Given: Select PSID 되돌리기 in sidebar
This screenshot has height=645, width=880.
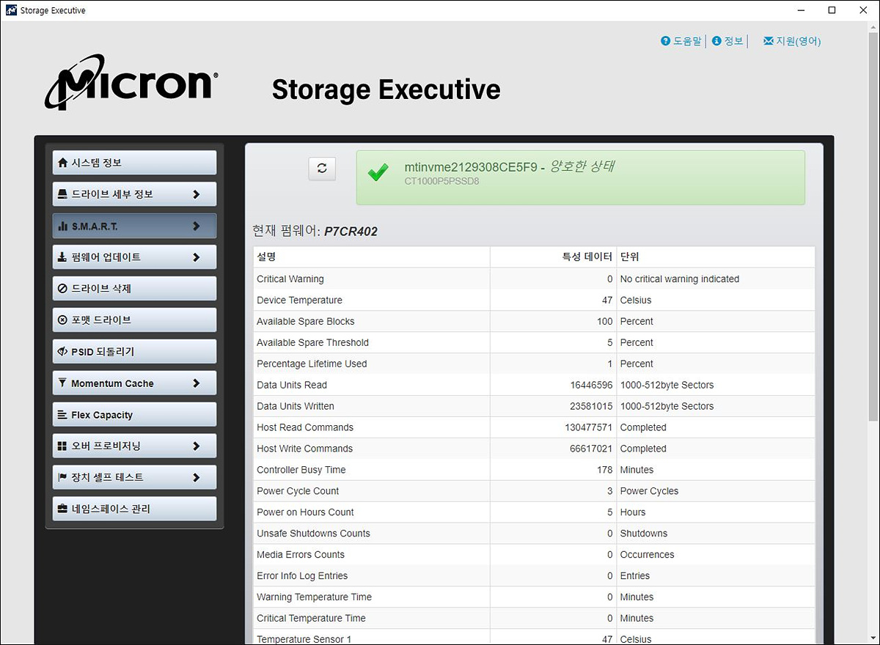Looking at the screenshot, I should pyautogui.click(x=134, y=352).
